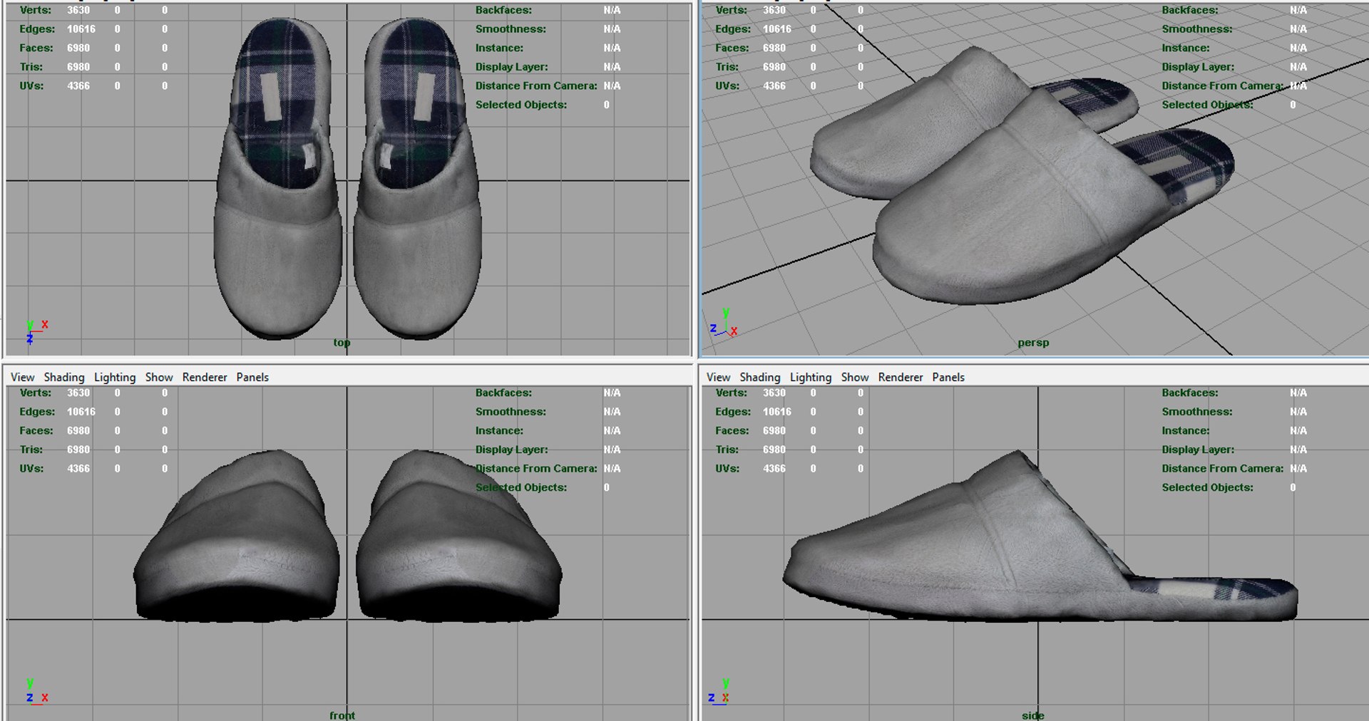The width and height of the screenshot is (1369, 721).
Task: Click 'Display Layer:' label in front view
Action: [512, 450]
